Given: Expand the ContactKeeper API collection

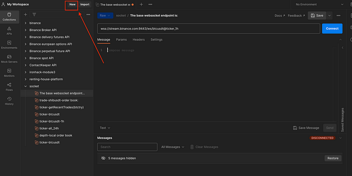Looking at the screenshot, I should [25, 65].
